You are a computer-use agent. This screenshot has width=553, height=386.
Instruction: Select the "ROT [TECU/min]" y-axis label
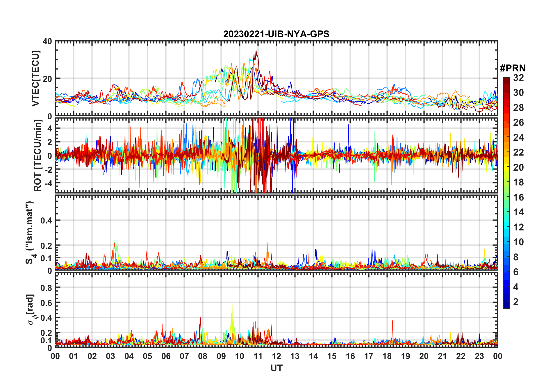click(38, 156)
